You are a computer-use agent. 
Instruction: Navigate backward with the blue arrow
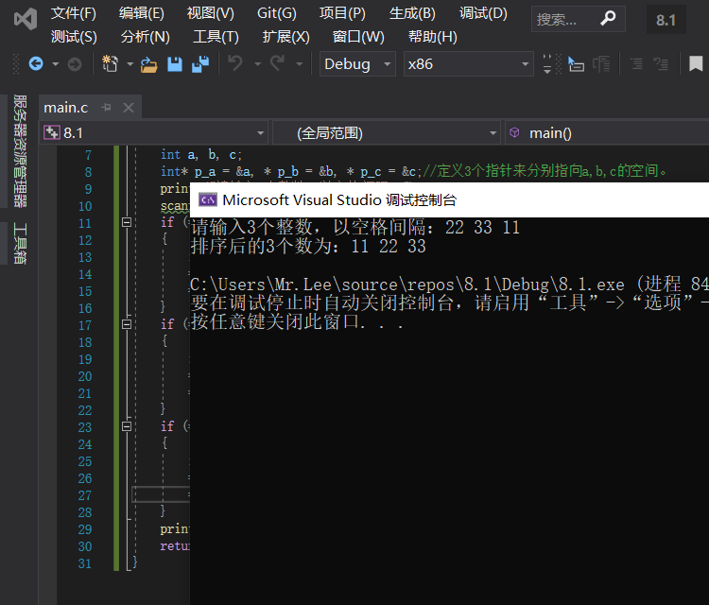(36, 63)
